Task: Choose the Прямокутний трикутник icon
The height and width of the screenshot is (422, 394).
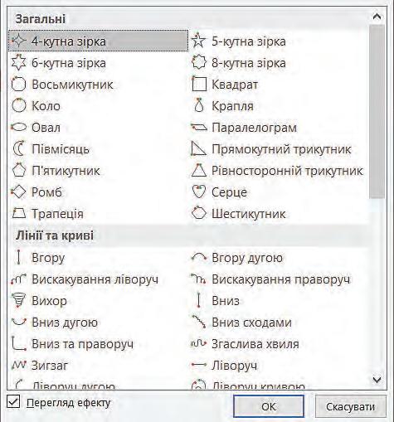Action: [198, 148]
